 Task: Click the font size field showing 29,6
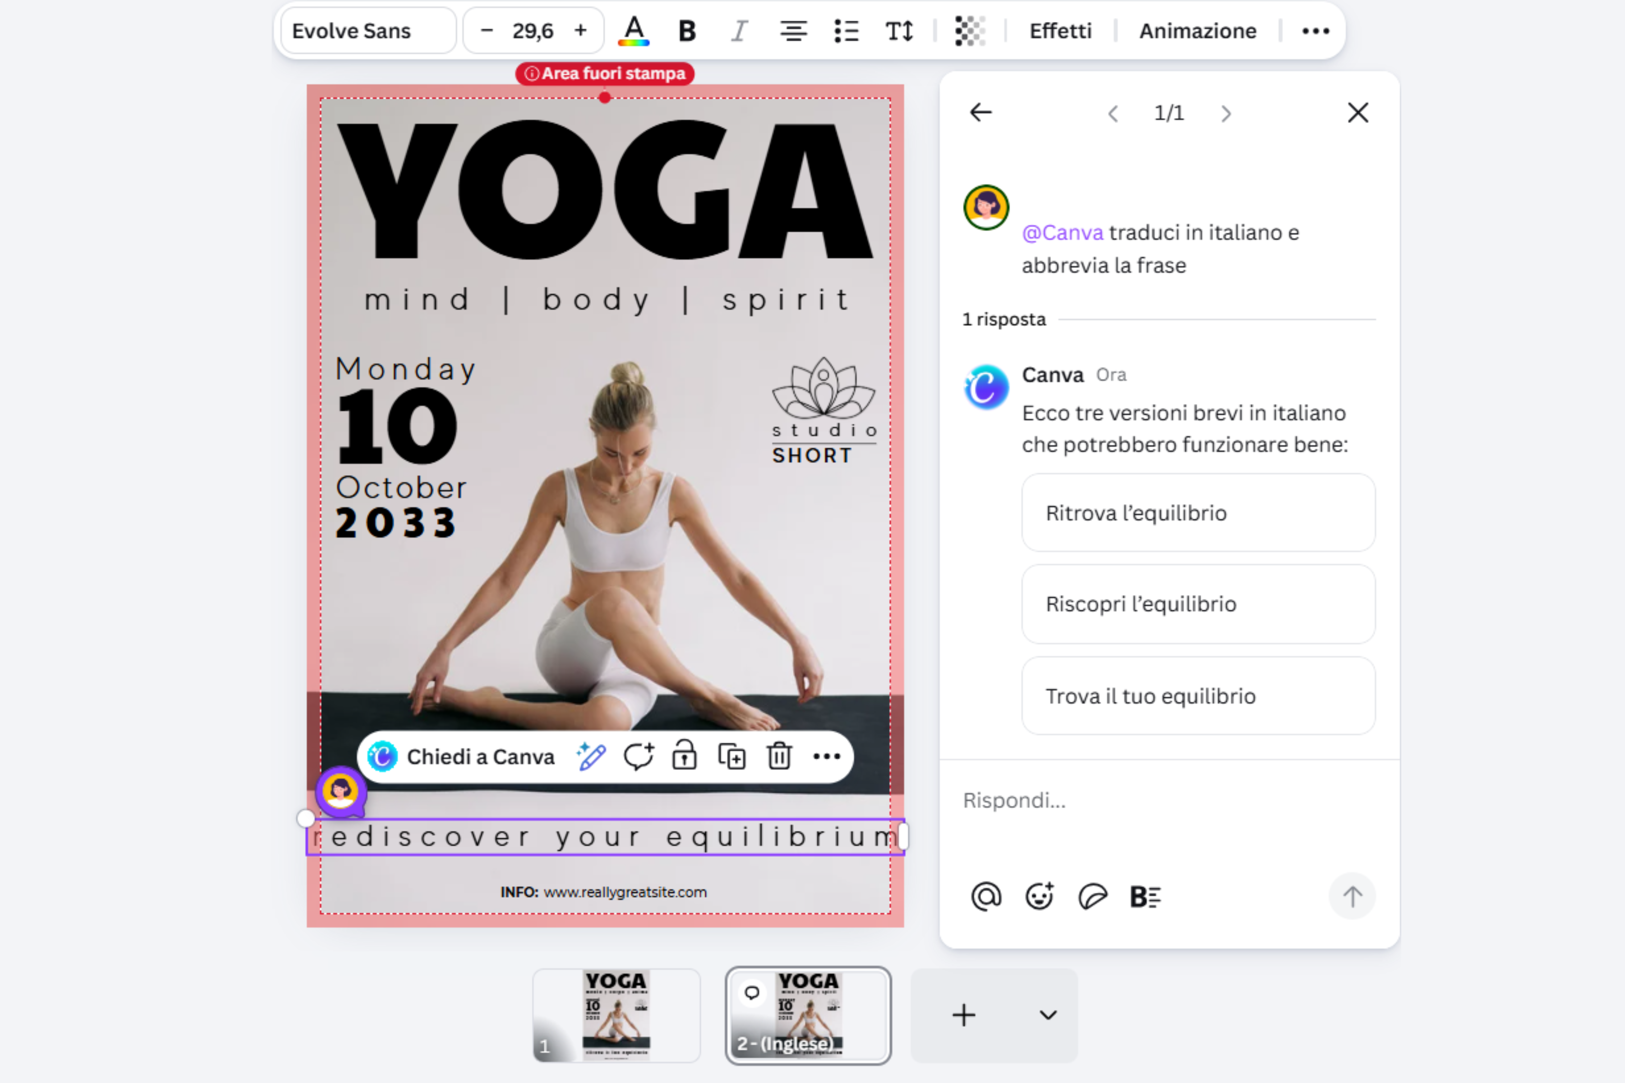(533, 31)
